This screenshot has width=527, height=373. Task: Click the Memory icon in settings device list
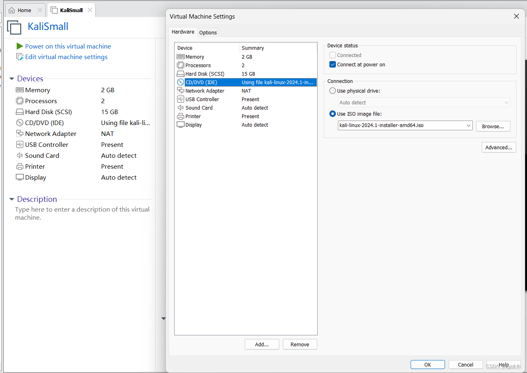coord(180,57)
